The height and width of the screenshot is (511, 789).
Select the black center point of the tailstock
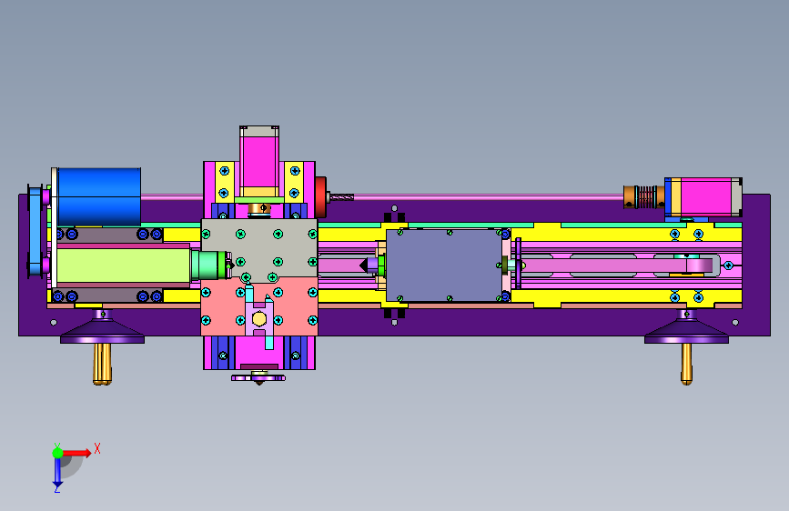[x=363, y=266]
